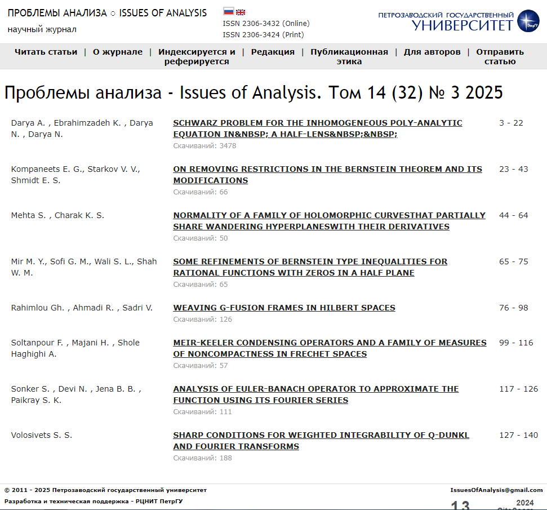
Task: Click 'Отправить статью' in the navigation bar
Action: [x=500, y=56]
